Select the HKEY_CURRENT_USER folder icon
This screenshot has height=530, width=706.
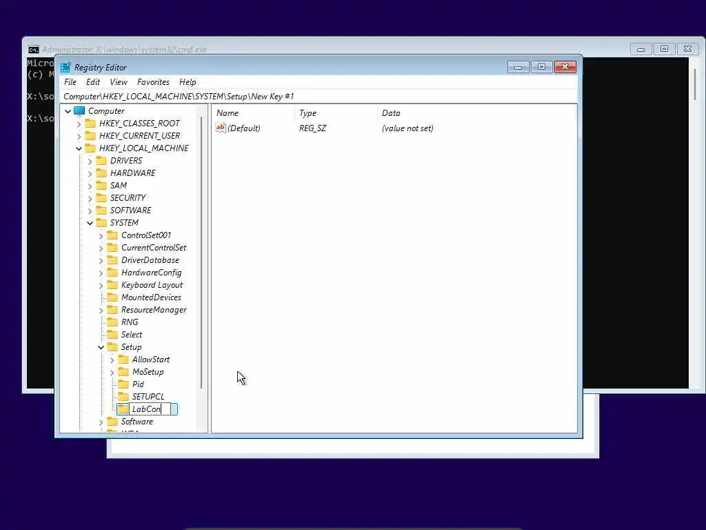pos(90,136)
